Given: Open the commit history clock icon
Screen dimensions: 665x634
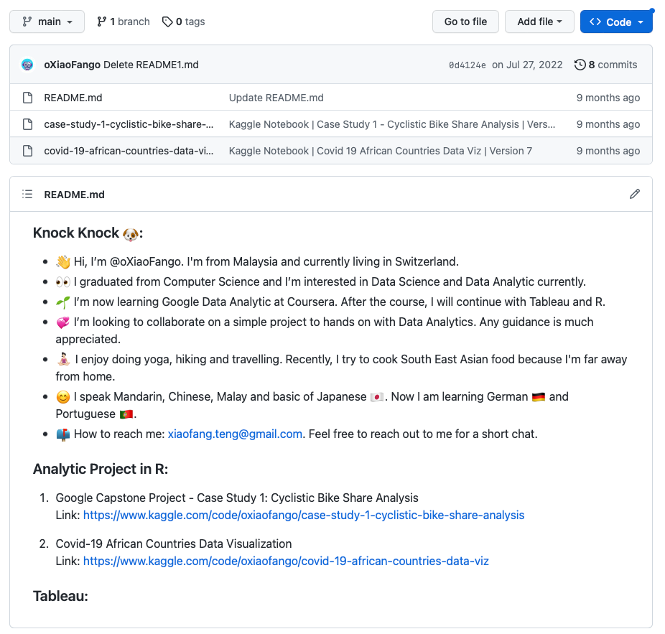Looking at the screenshot, I should (x=580, y=65).
